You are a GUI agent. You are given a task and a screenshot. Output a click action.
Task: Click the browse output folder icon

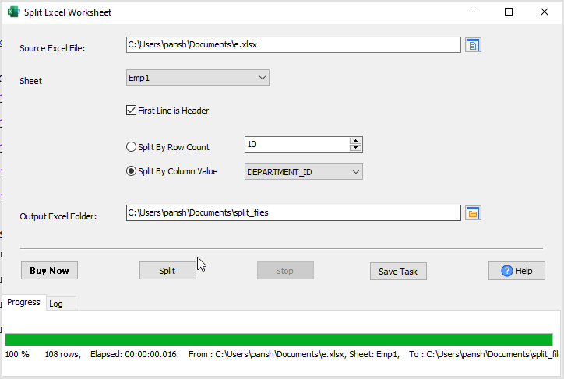(x=473, y=213)
